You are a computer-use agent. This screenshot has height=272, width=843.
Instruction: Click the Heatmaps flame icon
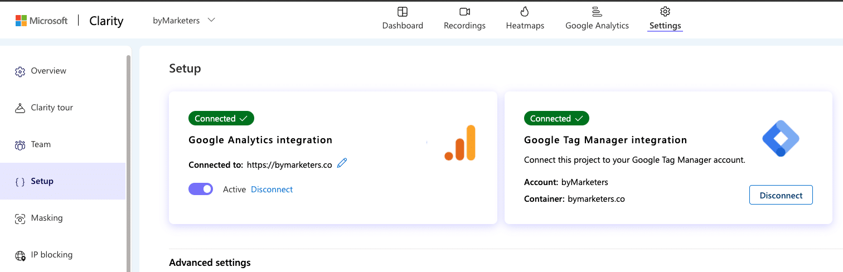(x=525, y=12)
